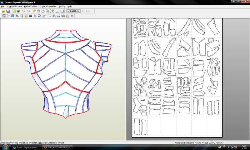Open the 2DPatternWindow menu

[x=48, y=7]
